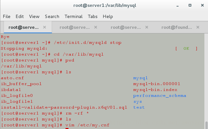Switch to the root@found... tab

pos(177,27)
